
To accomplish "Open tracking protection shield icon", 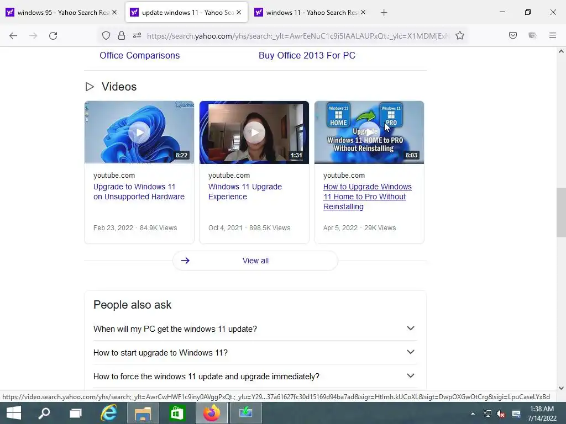I will [106, 35].
